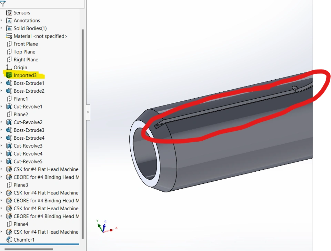Image resolution: width=331 pixels, height=251 pixels.
Task: Expand the Cut-Revolve2 feature
Action: (1, 122)
